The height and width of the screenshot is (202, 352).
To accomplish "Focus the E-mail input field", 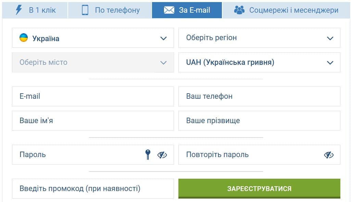I will pos(93,96).
